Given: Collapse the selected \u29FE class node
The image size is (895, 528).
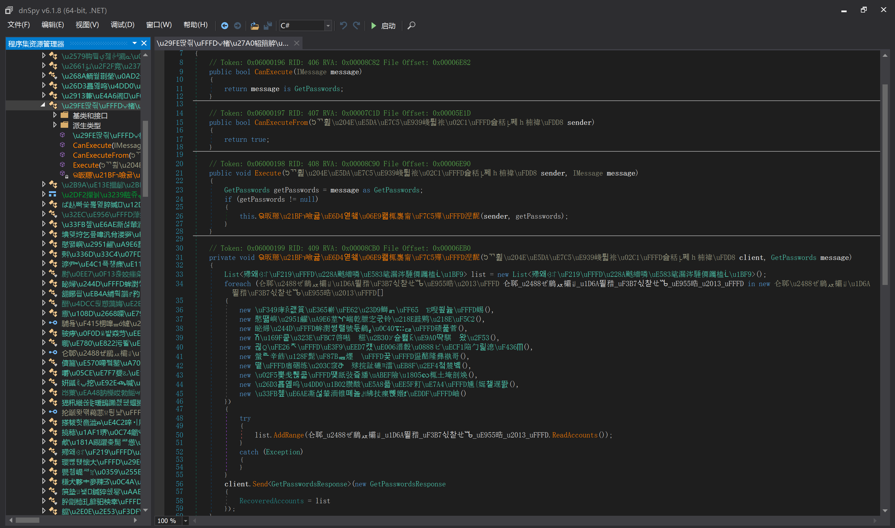Looking at the screenshot, I should 43,105.
